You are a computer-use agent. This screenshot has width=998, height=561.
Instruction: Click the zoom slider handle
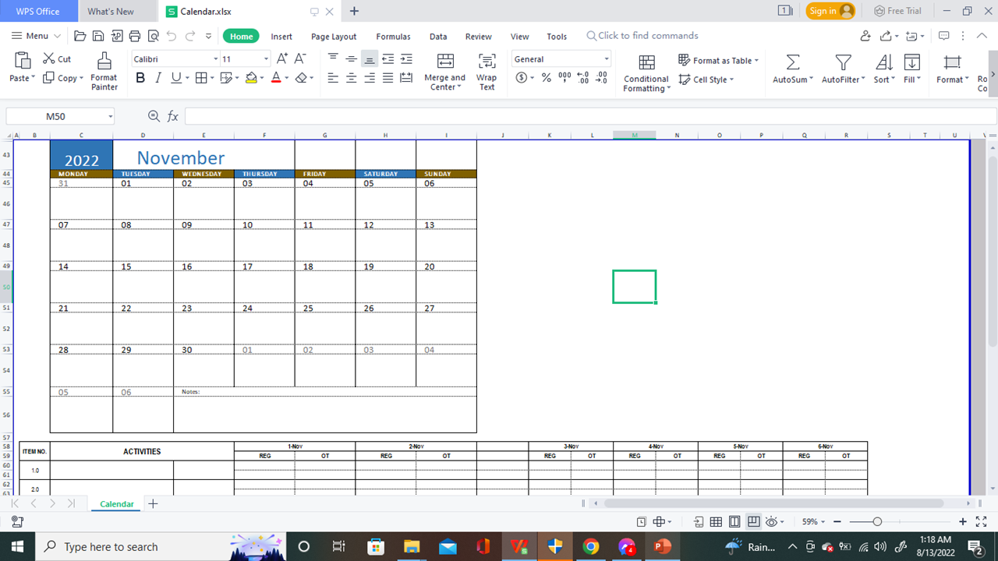[877, 522]
